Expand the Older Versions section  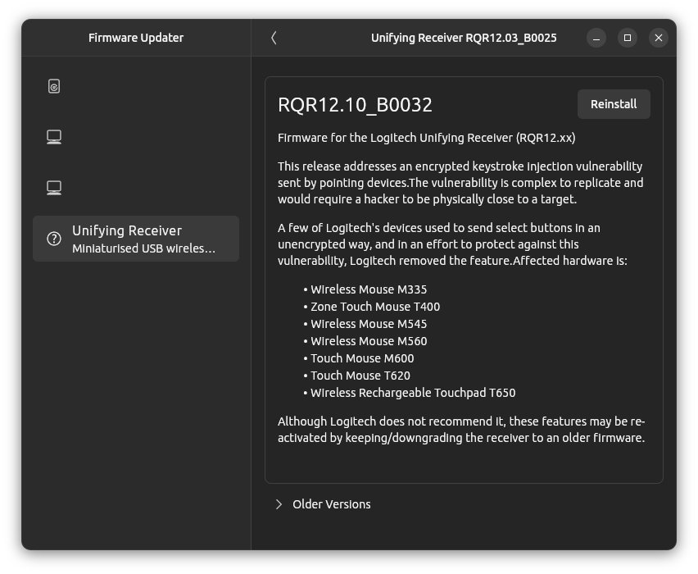click(x=323, y=504)
